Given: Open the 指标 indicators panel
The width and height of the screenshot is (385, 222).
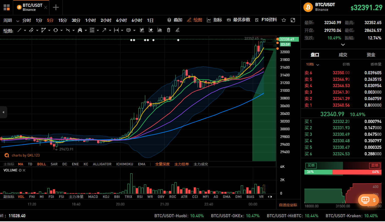Looking at the screenshot, I should [x=217, y=20].
